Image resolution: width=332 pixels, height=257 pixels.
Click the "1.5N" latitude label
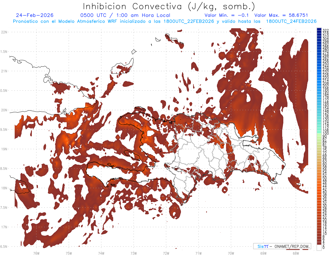(4, 52)
